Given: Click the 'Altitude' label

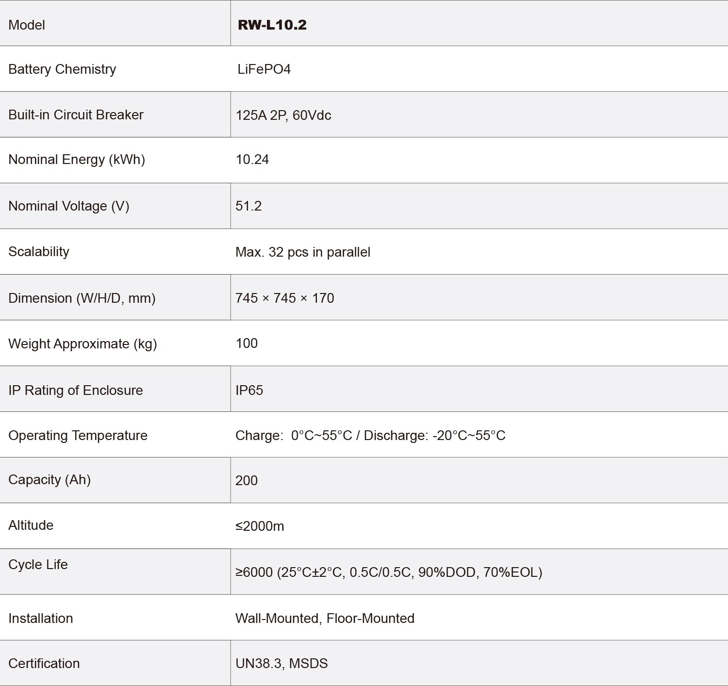Looking at the screenshot, I should 31,525.
